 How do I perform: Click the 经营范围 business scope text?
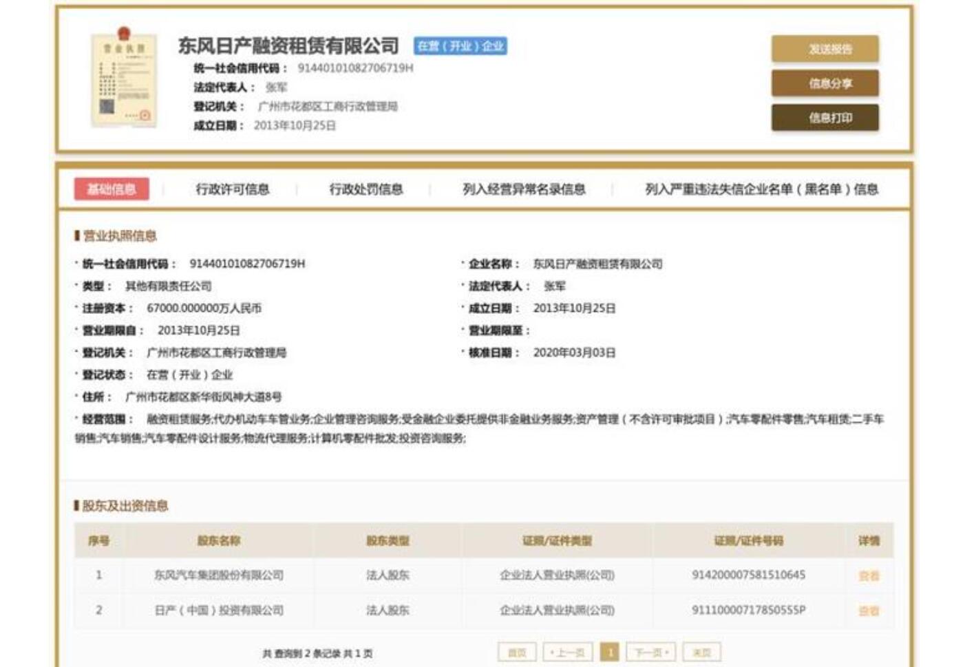click(480, 428)
